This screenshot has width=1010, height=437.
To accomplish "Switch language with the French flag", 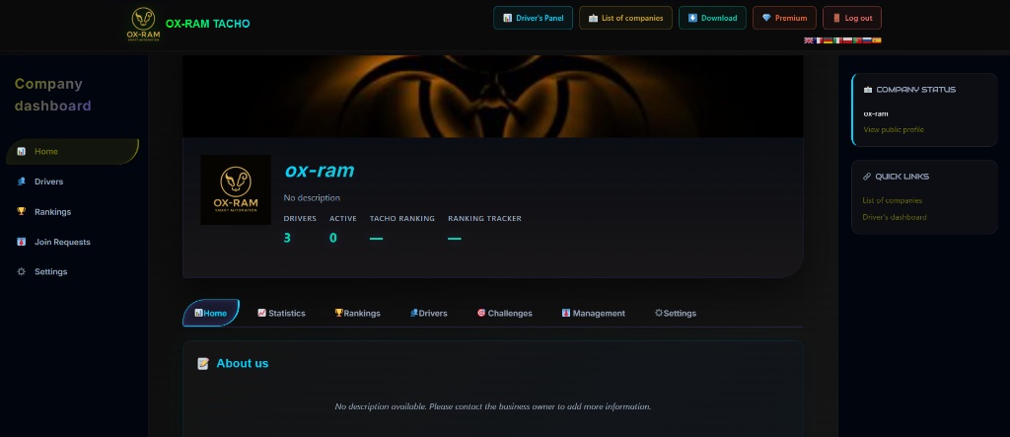I will tap(818, 40).
